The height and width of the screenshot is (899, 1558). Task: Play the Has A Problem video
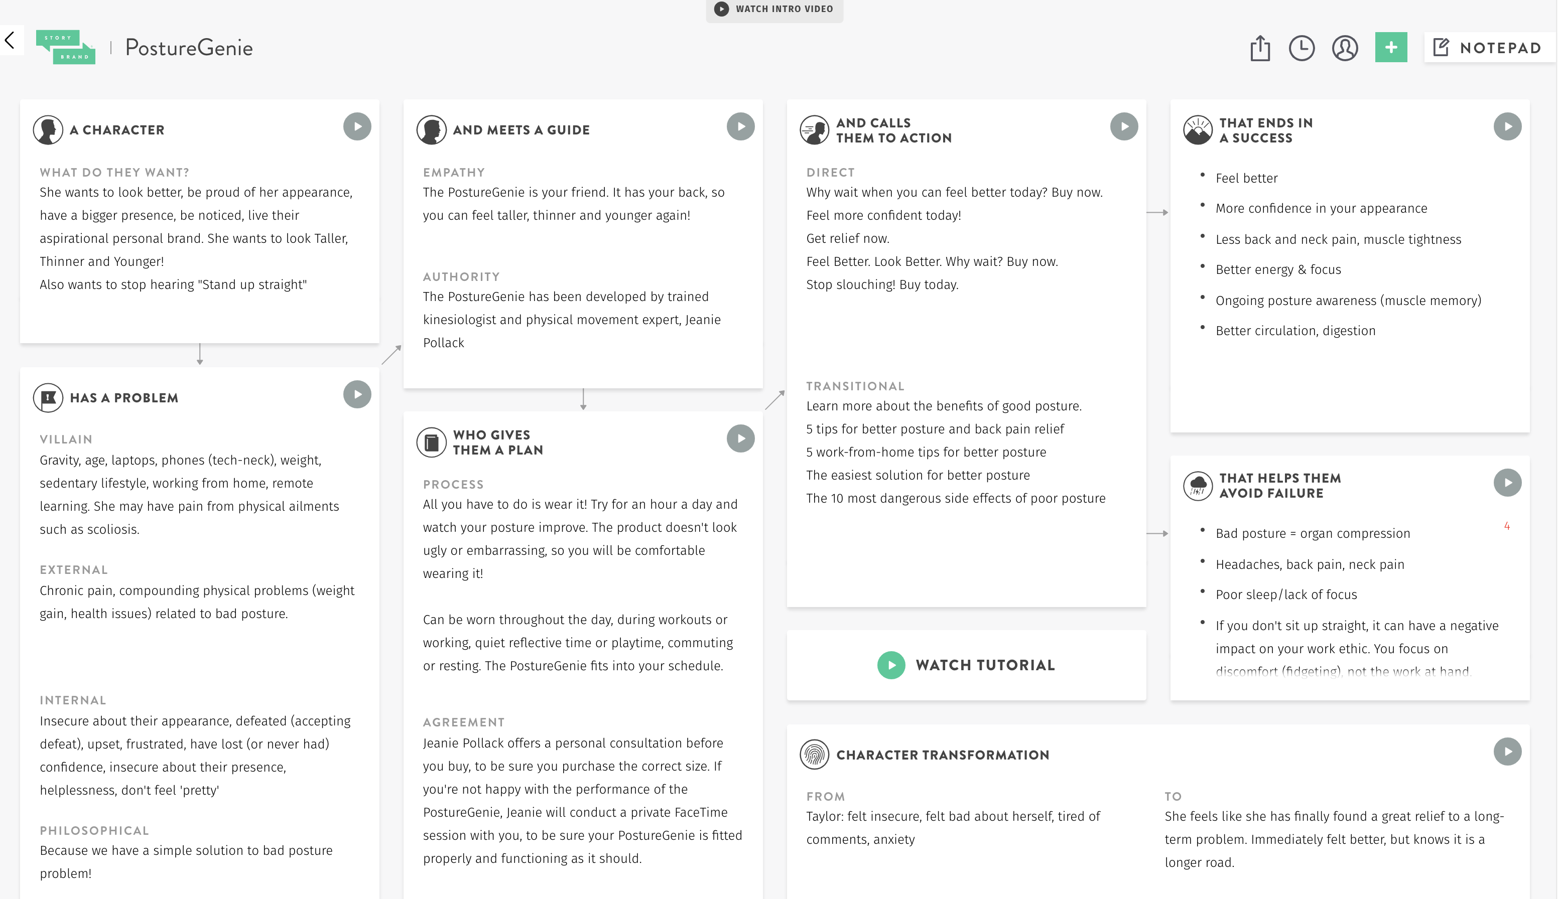tap(357, 394)
